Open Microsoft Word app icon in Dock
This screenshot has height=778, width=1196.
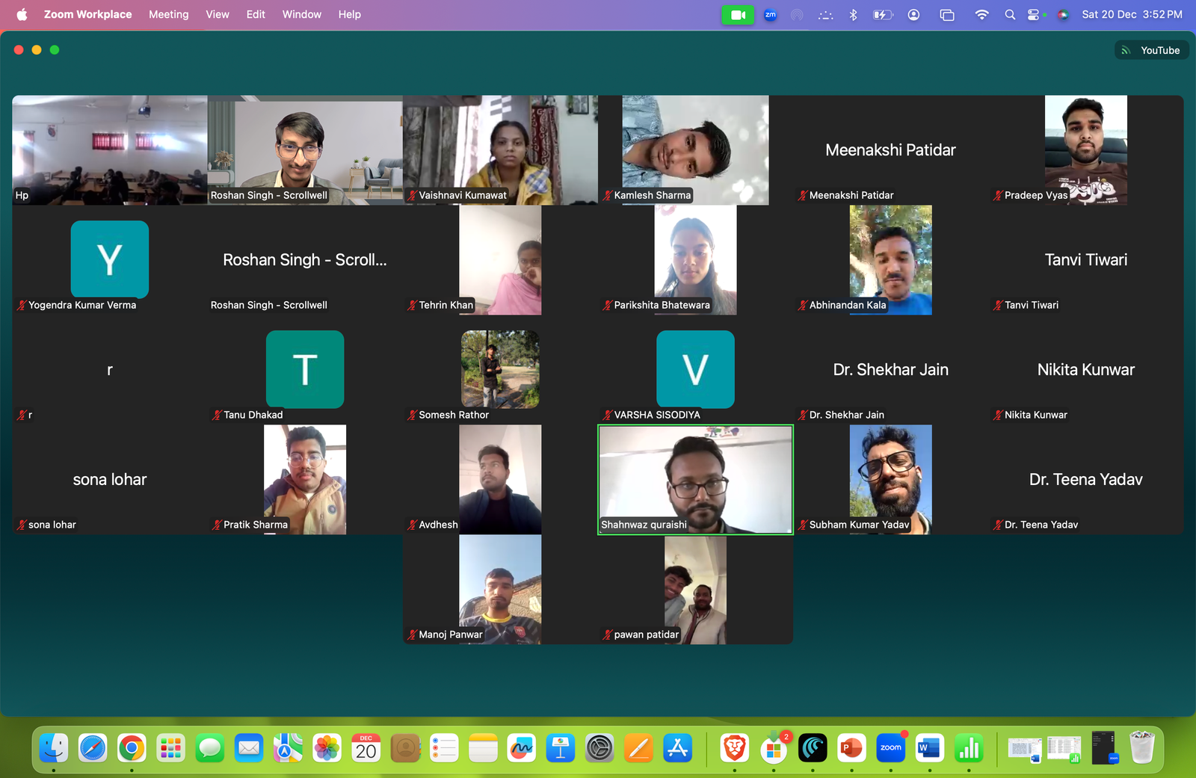tap(929, 748)
